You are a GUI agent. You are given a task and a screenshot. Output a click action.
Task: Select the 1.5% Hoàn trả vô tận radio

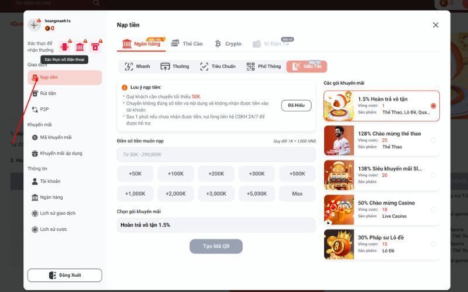pyautogui.click(x=433, y=106)
